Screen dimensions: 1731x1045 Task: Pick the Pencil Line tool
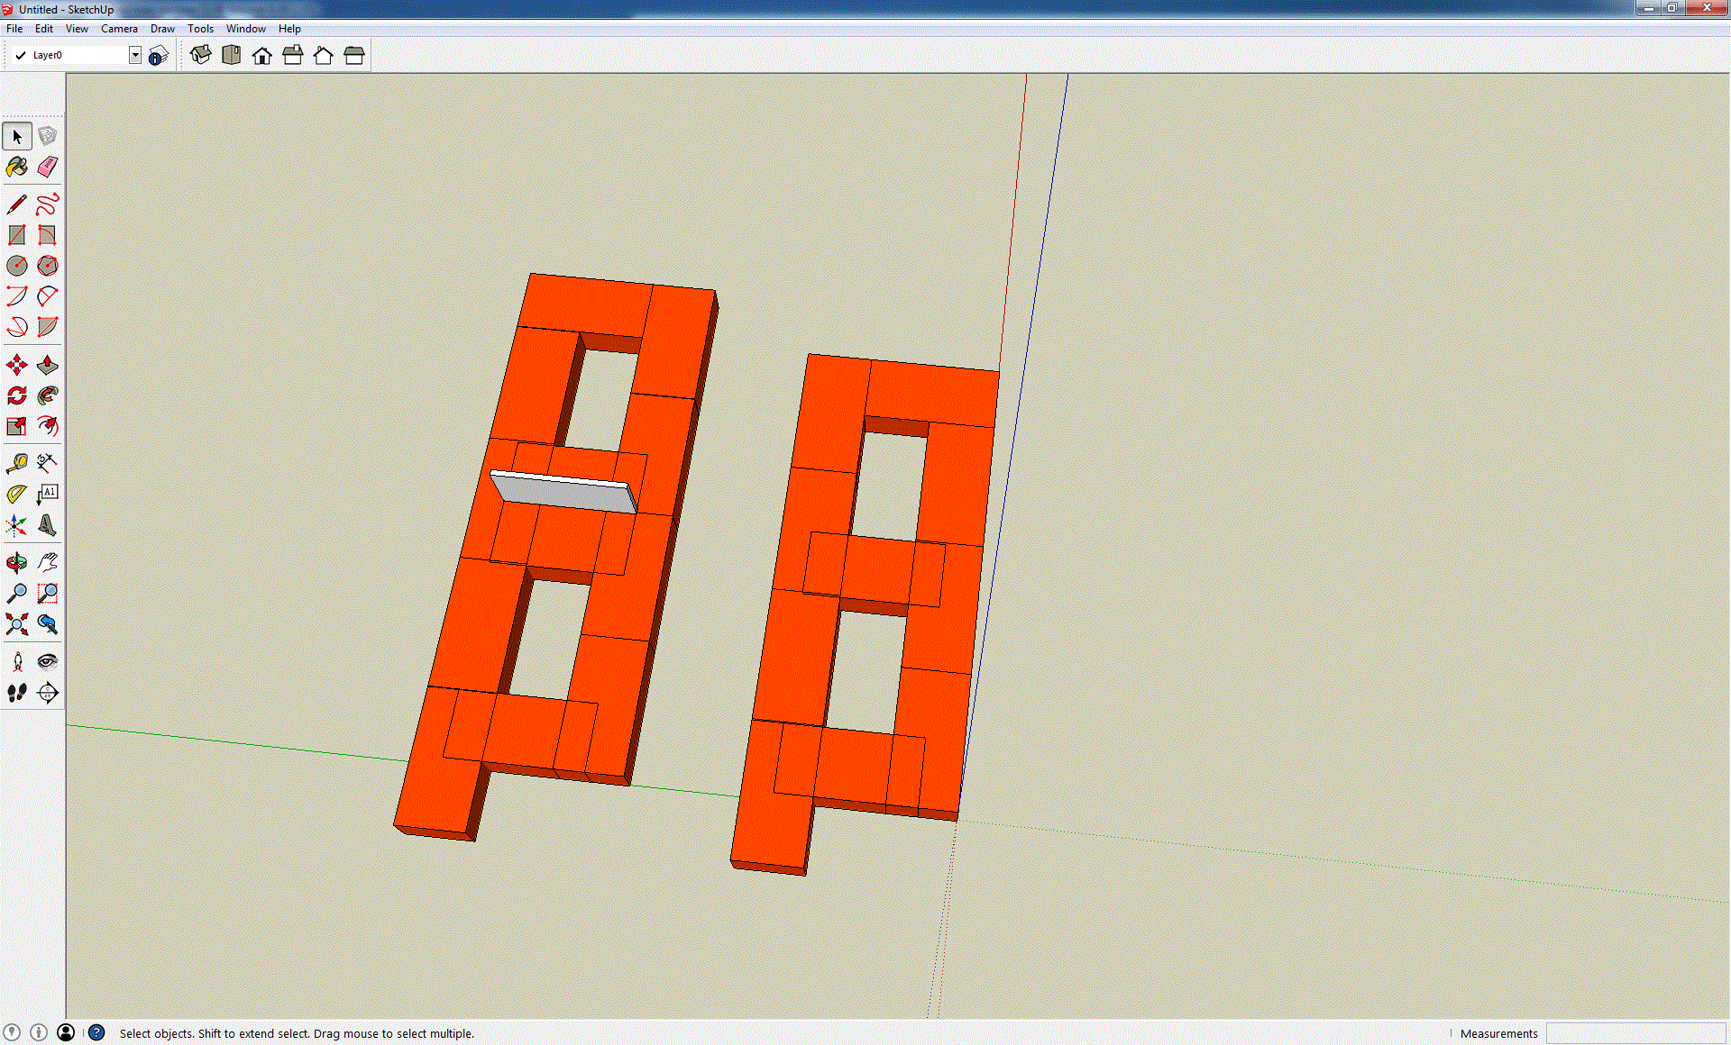point(16,204)
